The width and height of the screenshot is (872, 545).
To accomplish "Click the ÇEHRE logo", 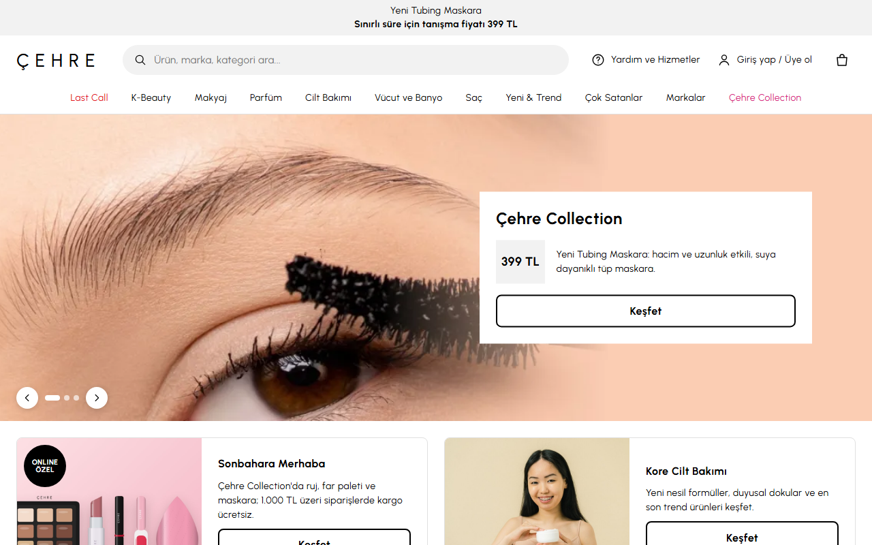I will point(56,61).
